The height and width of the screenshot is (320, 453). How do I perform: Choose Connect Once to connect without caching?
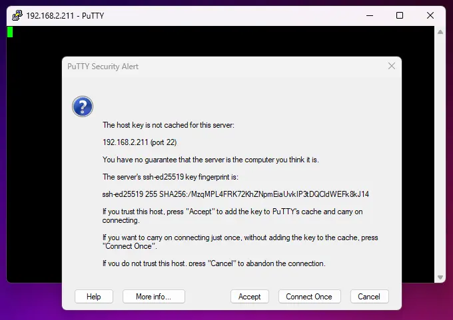pyautogui.click(x=309, y=296)
